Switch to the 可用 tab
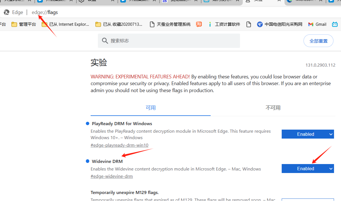Viewport: 341px width, 201px height. point(151,108)
